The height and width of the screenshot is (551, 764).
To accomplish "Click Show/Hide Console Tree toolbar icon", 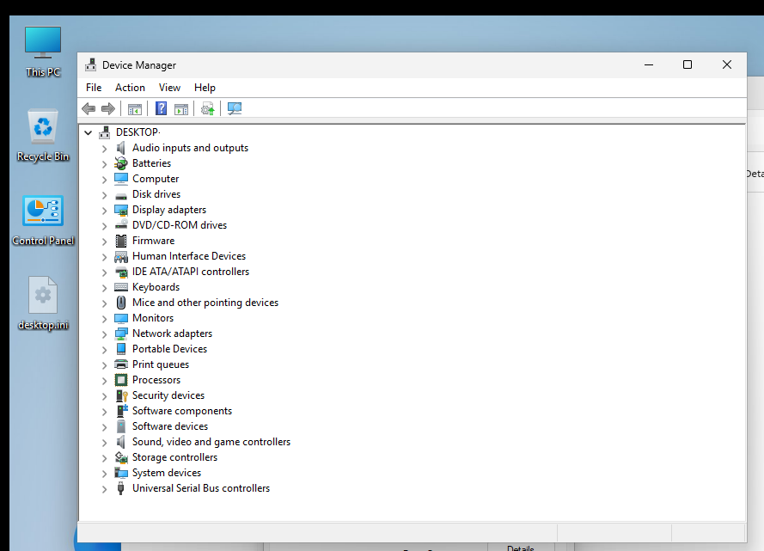I will tap(135, 109).
